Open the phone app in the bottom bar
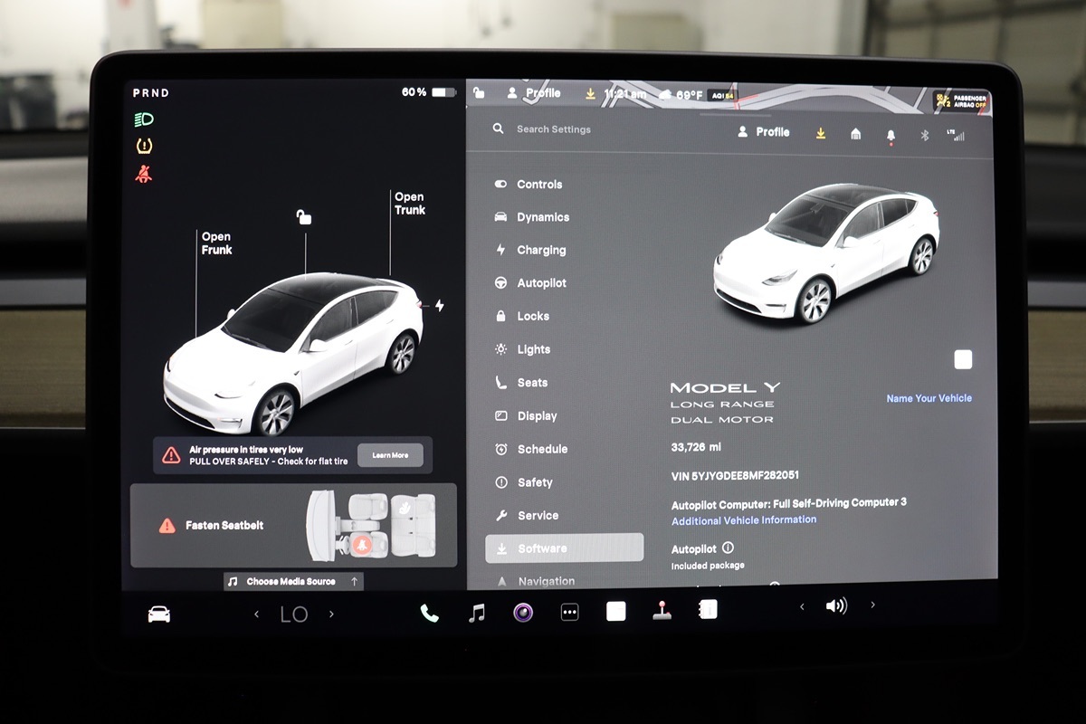Viewport: 1086px width, 724px height. click(x=429, y=613)
